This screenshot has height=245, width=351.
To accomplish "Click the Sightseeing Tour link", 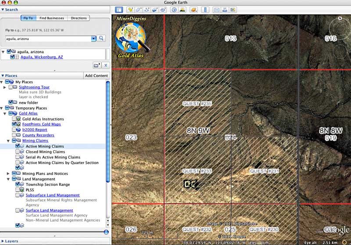I will pyautogui.click(x=34, y=87).
